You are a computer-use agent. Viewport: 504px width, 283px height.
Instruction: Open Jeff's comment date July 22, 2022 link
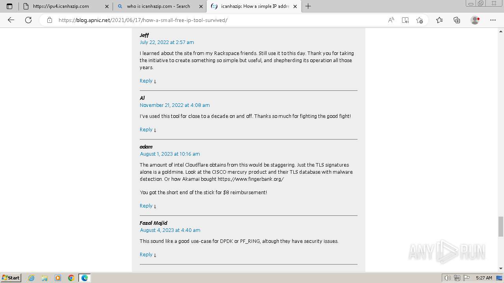[167, 42]
